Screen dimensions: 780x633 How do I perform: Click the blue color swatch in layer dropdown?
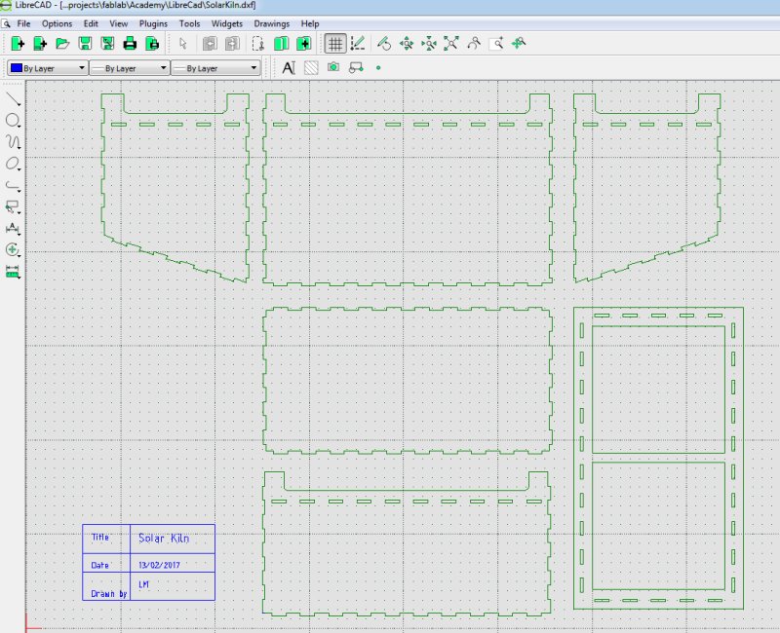pos(17,67)
